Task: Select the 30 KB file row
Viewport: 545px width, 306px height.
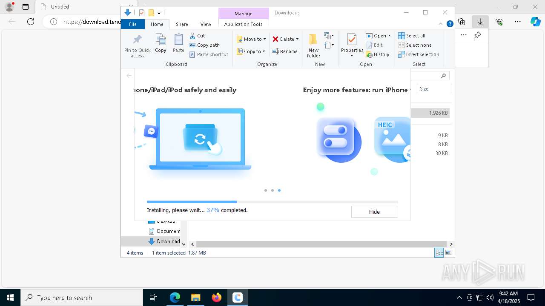Action: (x=430, y=153)
